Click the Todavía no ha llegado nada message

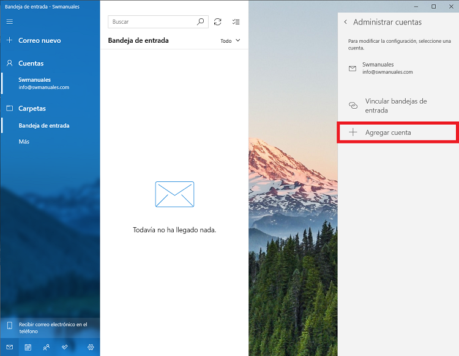pyautogui.click(x=174, y=230)
